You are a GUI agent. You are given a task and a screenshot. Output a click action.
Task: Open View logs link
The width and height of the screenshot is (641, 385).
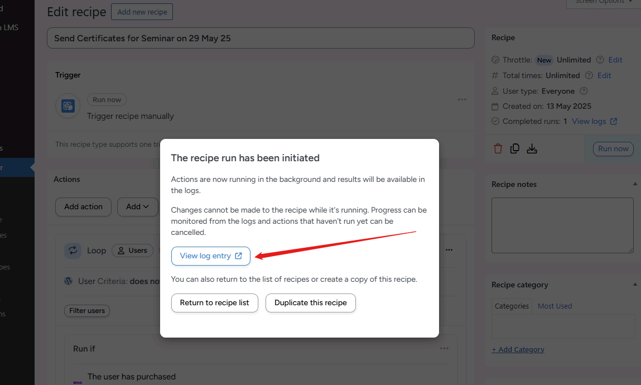coord(589,121)
